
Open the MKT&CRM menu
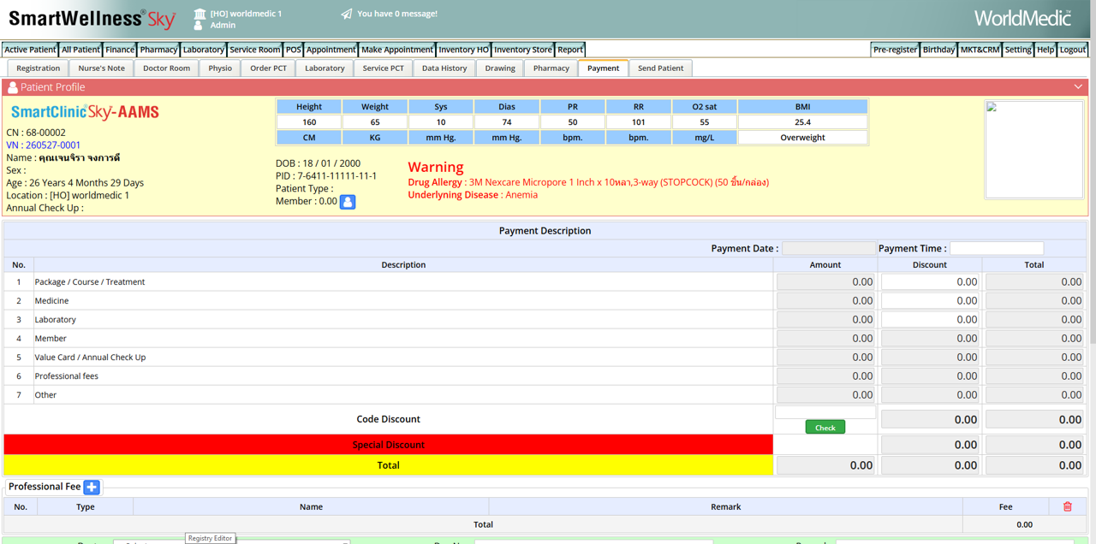click(x=980, y=50)
